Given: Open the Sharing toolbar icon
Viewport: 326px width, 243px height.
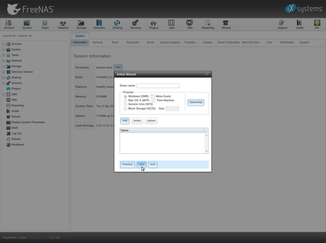Looking at the screenshot, I should coord(117,24).
